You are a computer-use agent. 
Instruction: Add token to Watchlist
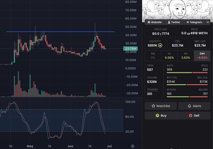pos(161,106)
